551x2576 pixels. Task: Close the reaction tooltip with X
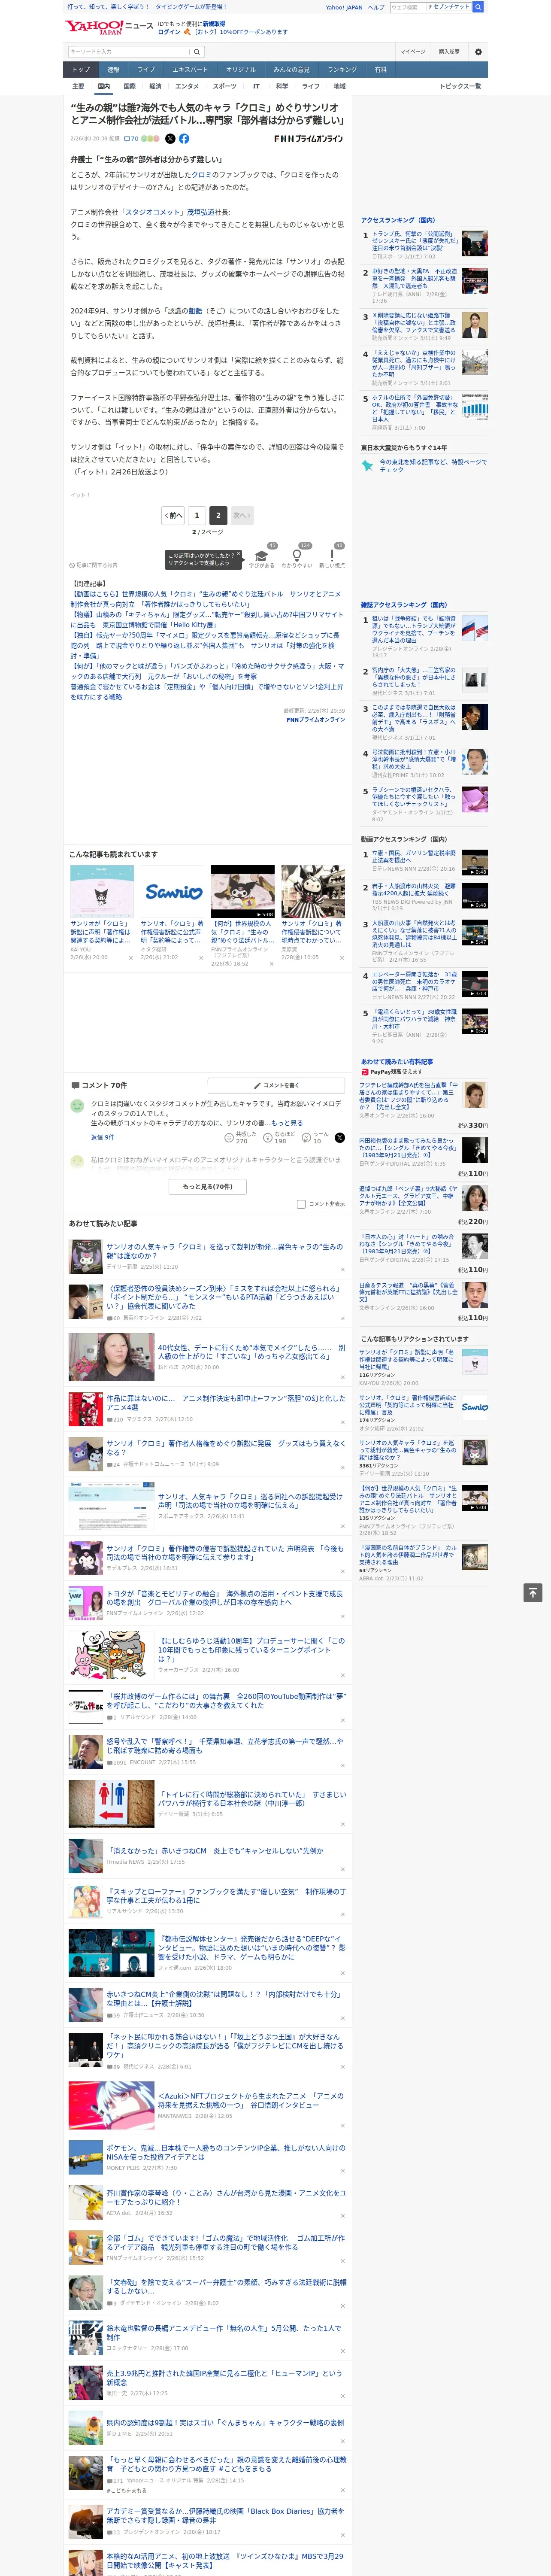pyautogui.click(x=238, y=554)
